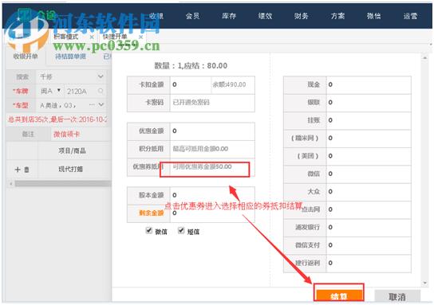434x305 pixels.
Task: Open the 微信 menu in the top bar
Action: [374, 16]
